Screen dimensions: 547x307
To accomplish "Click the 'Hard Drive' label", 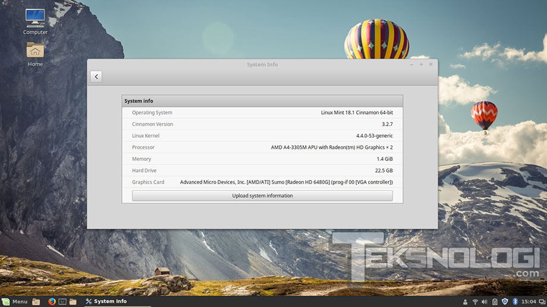I will tap(144, 170).
